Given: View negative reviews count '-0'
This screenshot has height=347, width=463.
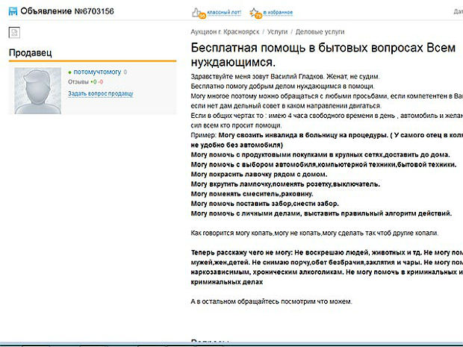Looking at the screenshot, I should 101,81.
